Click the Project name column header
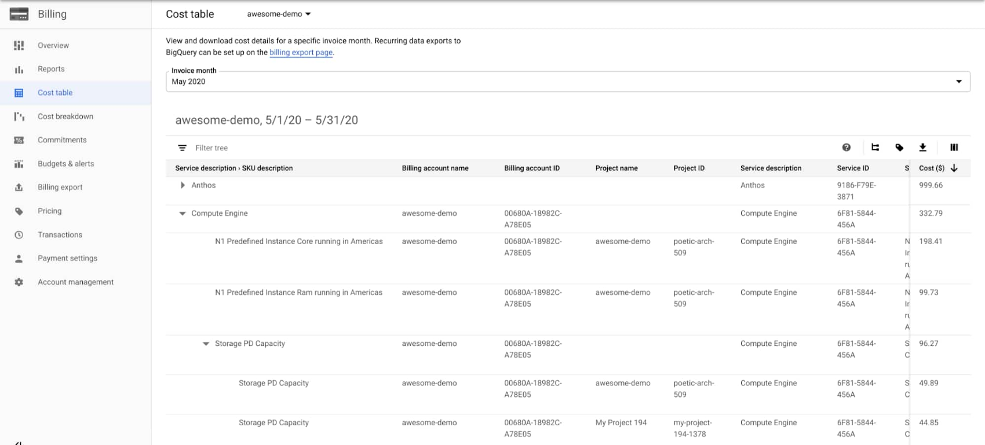The width and height of the screenshot is (985, 445). click(616, 168)
